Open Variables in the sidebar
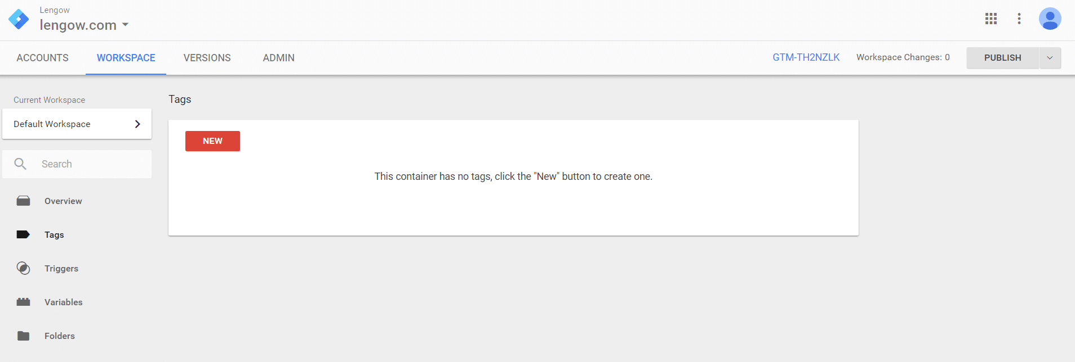Screen dimensions: 1075x362 click(x=64, y=302)
